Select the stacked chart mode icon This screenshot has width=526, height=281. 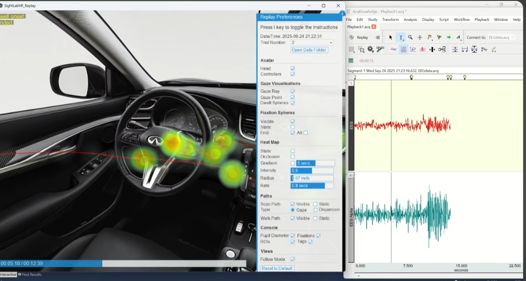click(403, 50)
